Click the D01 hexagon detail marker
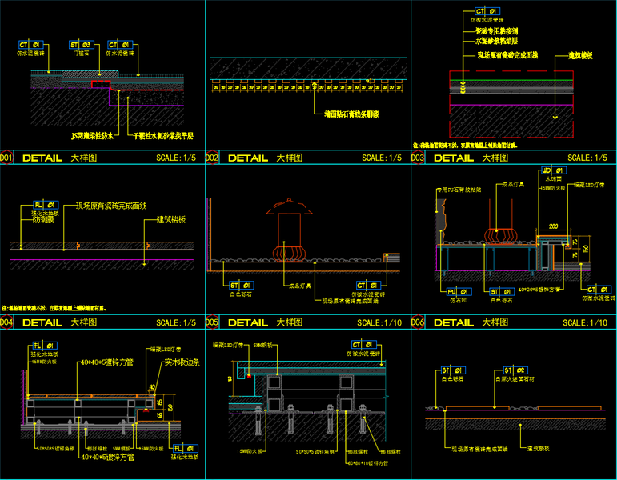The width and height of the screenshot is (617, 480). point(6,158)
